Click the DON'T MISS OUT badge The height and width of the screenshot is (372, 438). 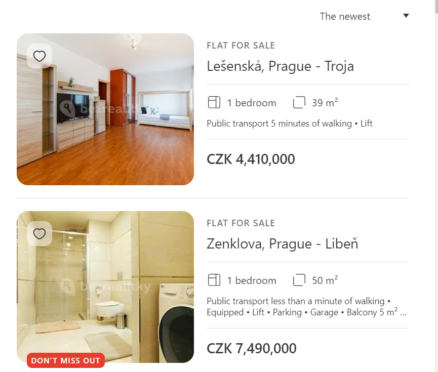[x=66, y=360]
